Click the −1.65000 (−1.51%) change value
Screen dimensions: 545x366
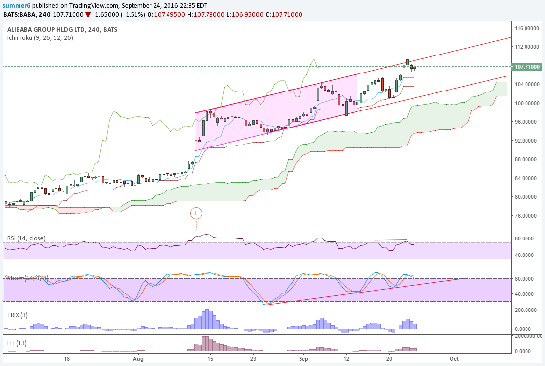119,15
